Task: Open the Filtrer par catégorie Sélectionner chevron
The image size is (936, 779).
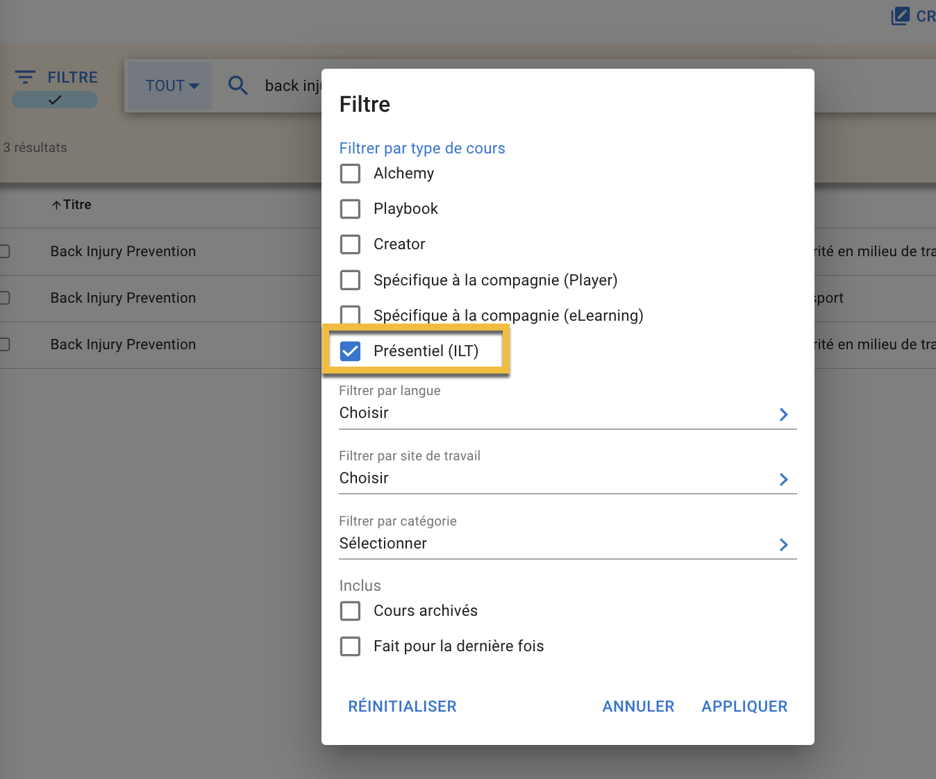Action: 783,545
